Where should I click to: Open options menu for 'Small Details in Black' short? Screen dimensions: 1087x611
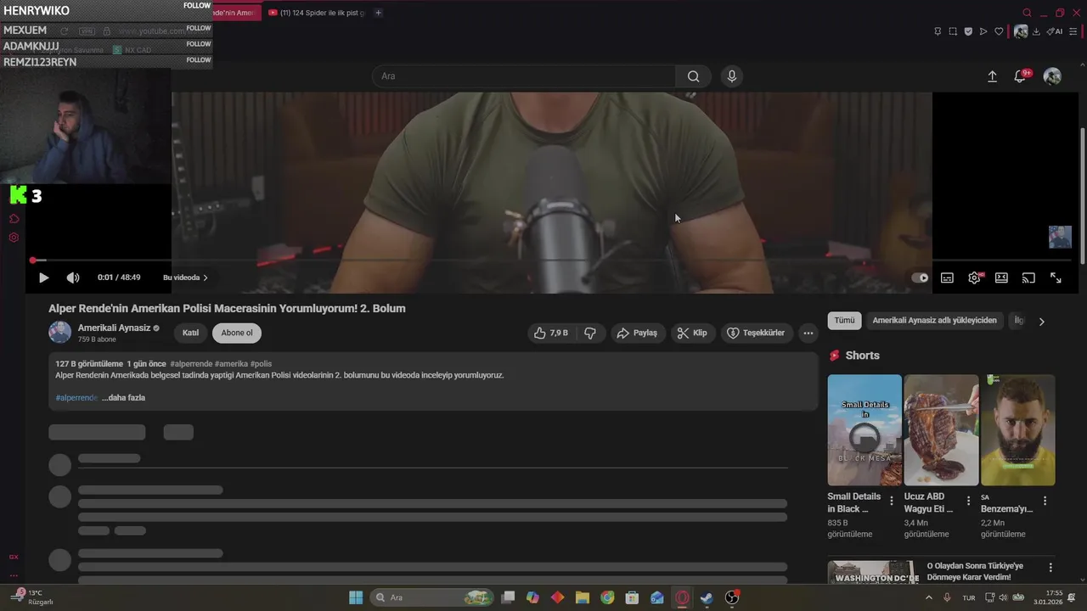891,501
